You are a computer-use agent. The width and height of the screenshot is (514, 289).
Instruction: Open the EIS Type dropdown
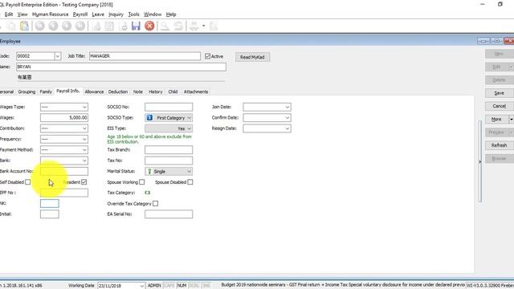189,128
